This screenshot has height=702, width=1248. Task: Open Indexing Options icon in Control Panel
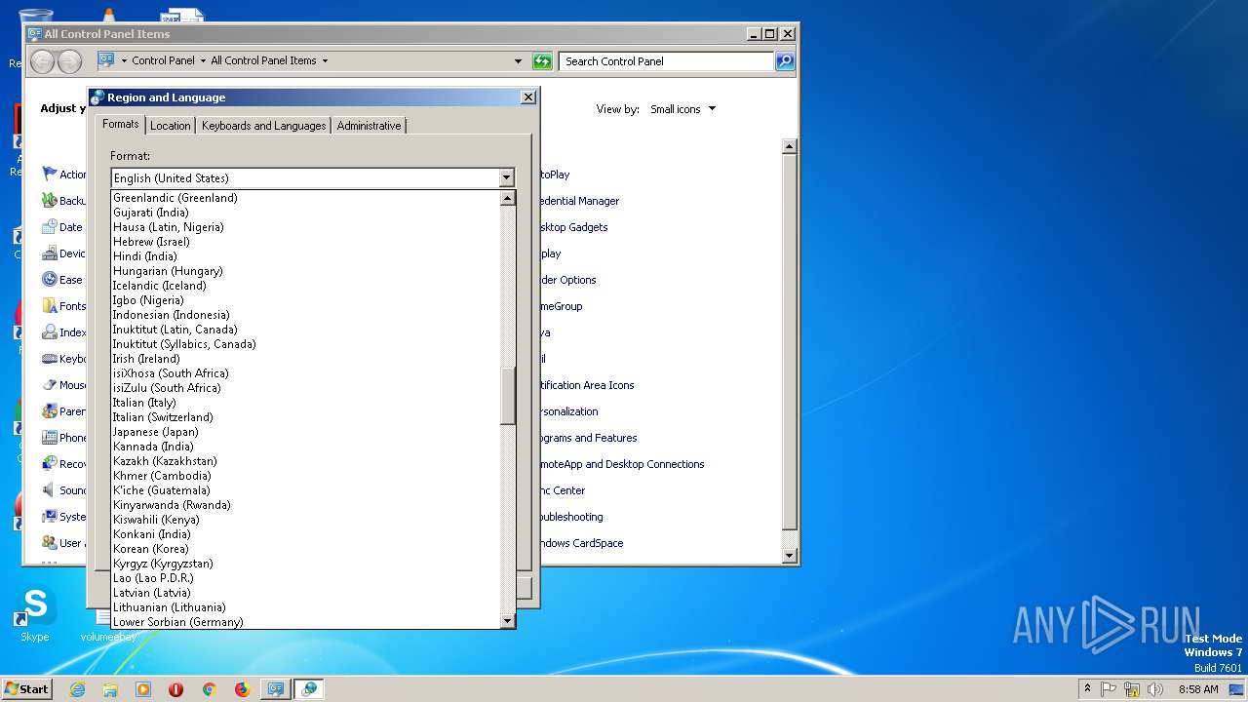(x=50, y=331)
